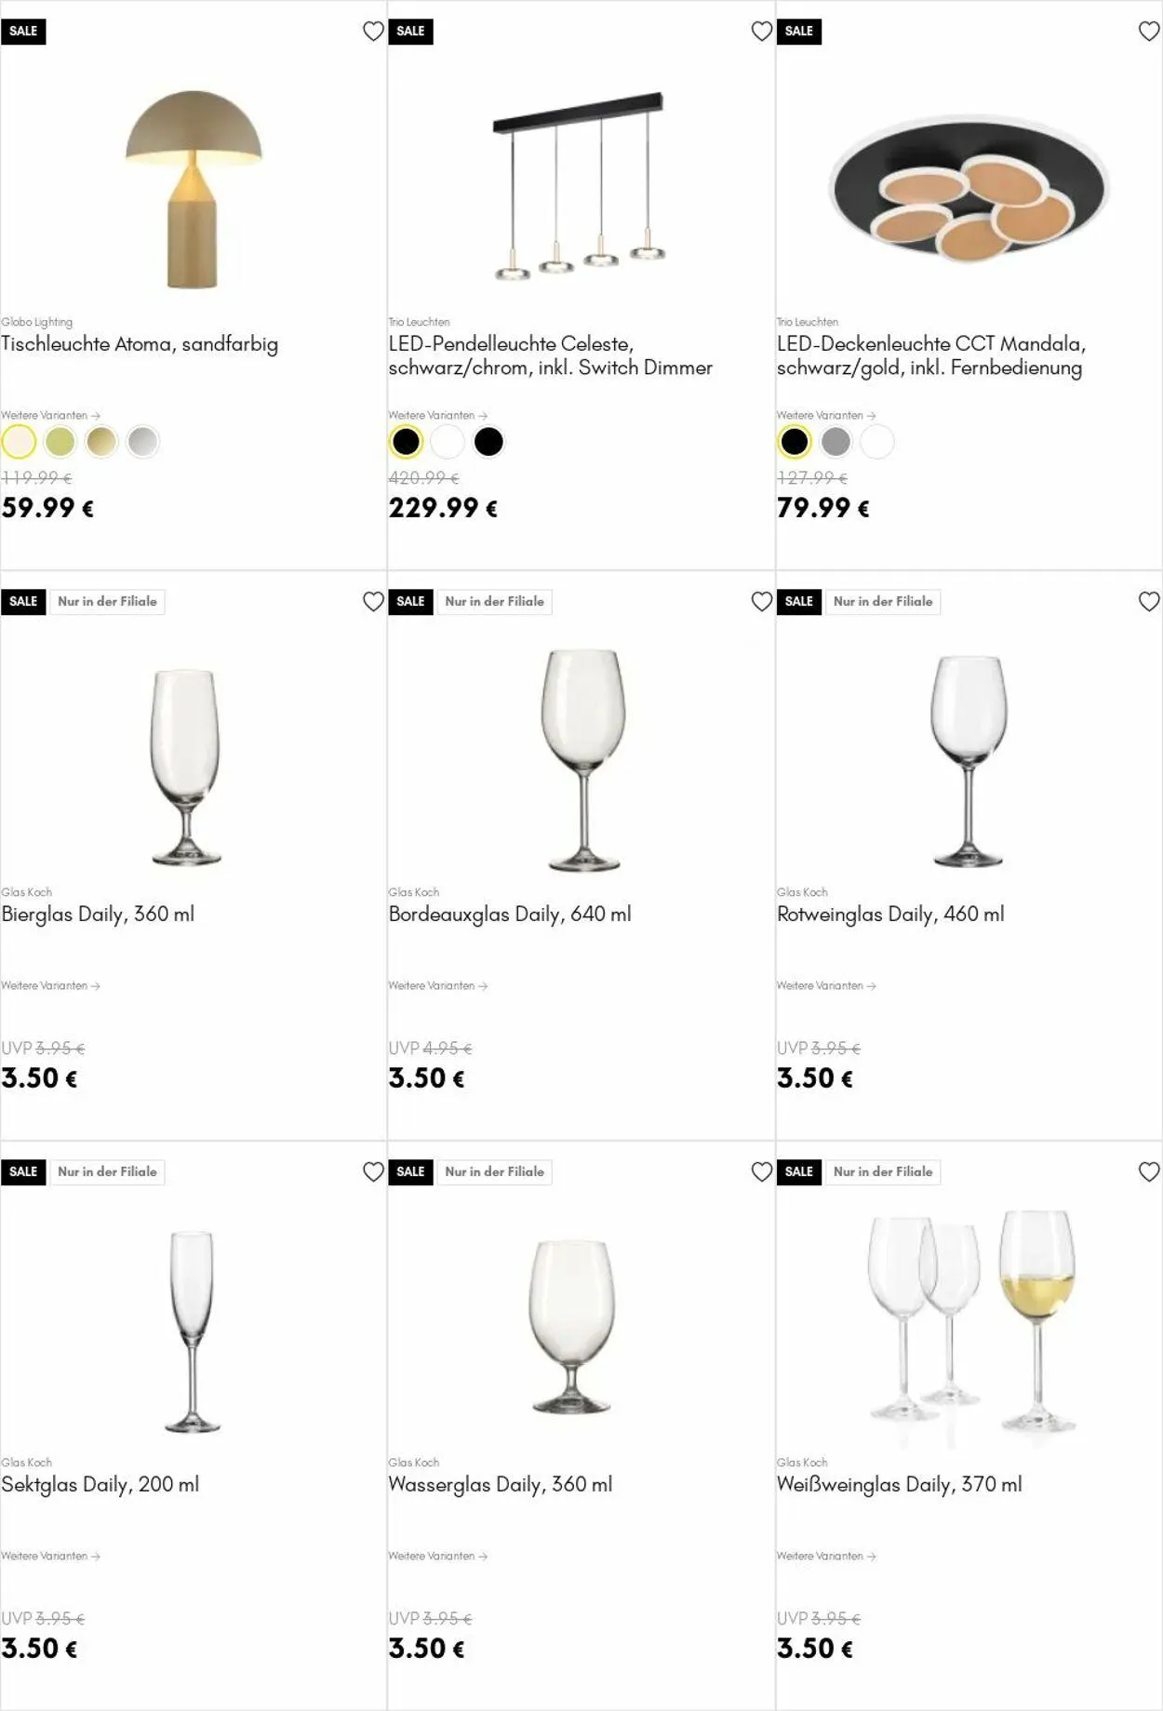The width and height of the screenshot is (1163, 1711).
Task: View Wasserglas Daily product image
Action: pyautogui.click(x=572, y=1326)
